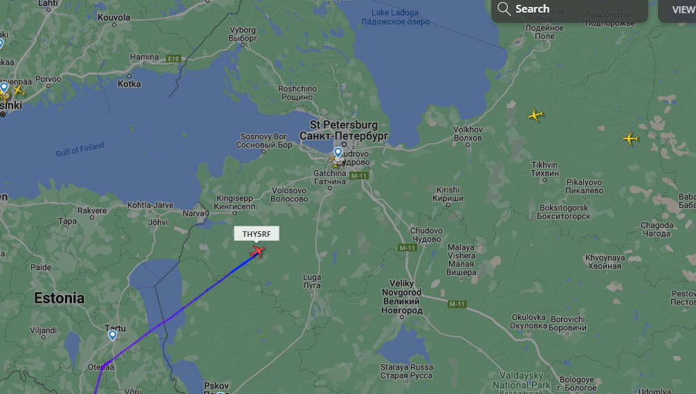Click the yellow aircraft near Järvenpää
Image resolution: width=696 pixels, height=394 pixels.
[18, 91]
